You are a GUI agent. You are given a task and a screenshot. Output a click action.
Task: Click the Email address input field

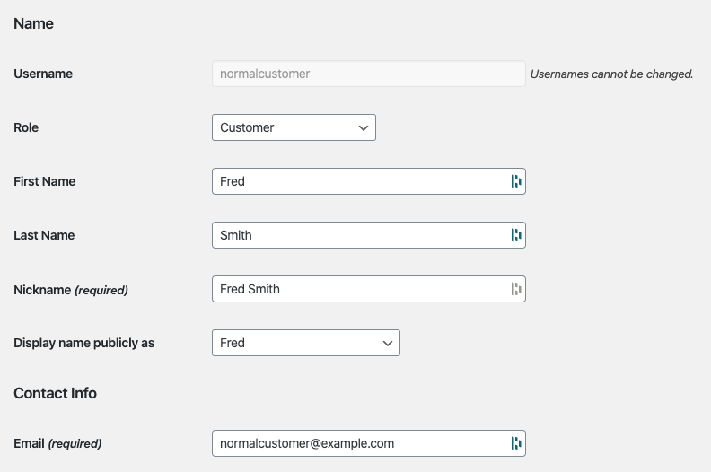[x=359, y=443]
